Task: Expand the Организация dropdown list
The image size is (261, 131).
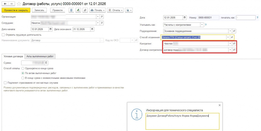Action: click(98, 17)
